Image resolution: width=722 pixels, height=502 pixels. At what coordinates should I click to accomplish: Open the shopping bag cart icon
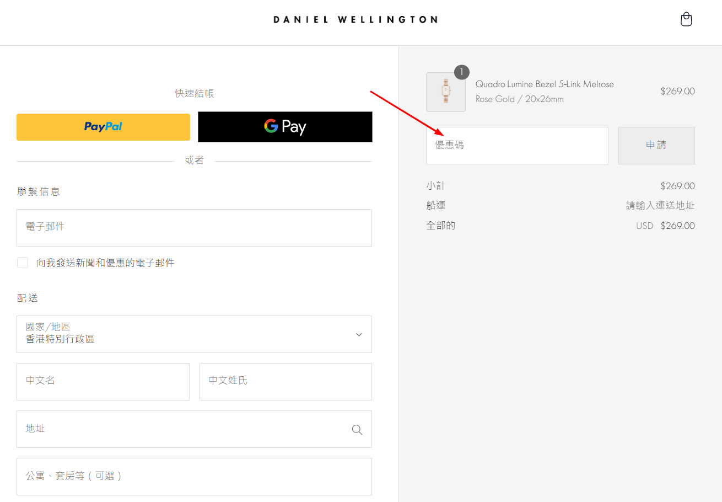pos(686,19)
